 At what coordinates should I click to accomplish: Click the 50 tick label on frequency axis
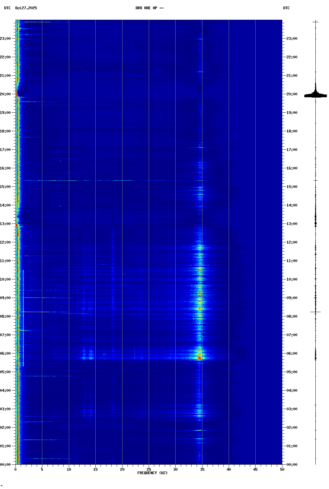pos(282,470)
